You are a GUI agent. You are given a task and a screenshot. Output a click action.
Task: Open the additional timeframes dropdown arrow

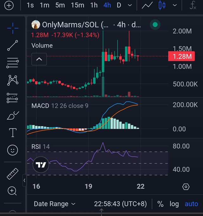pos(130,5)
